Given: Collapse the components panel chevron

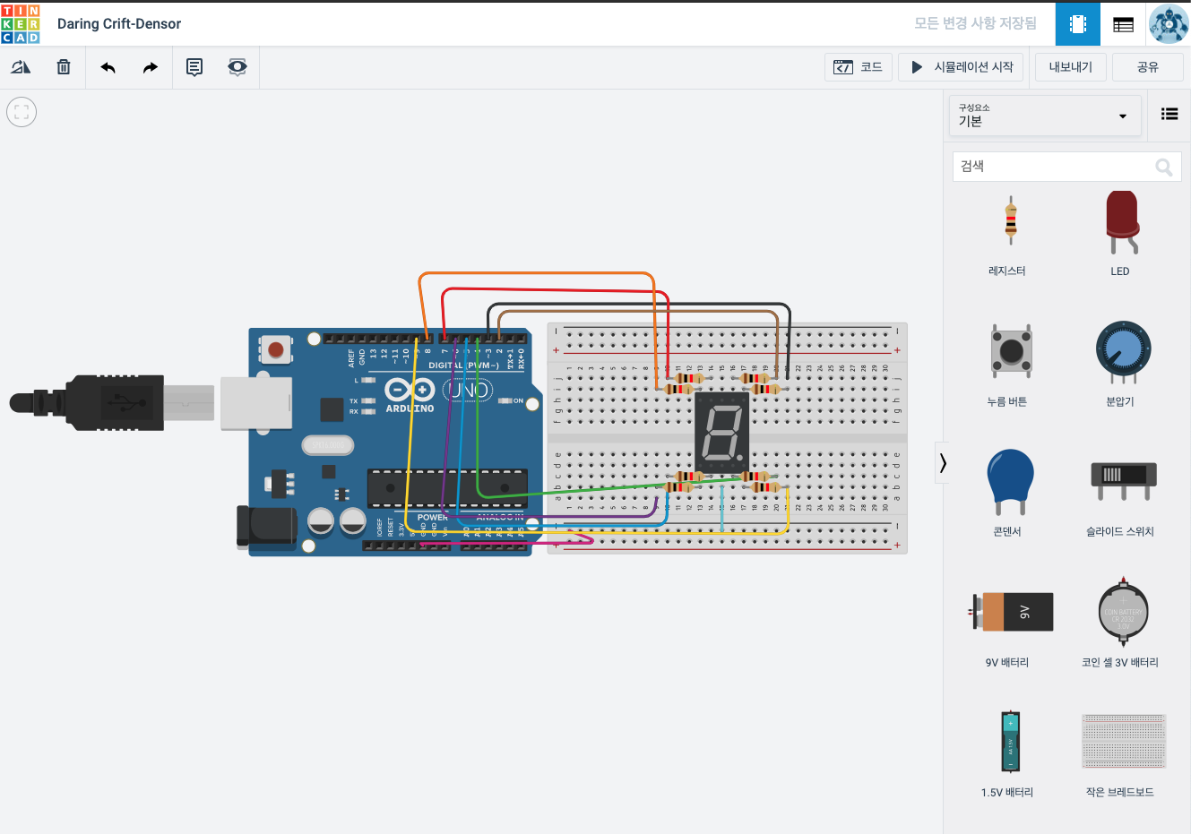Looking at the screenshot, I should tap(942, 462).
